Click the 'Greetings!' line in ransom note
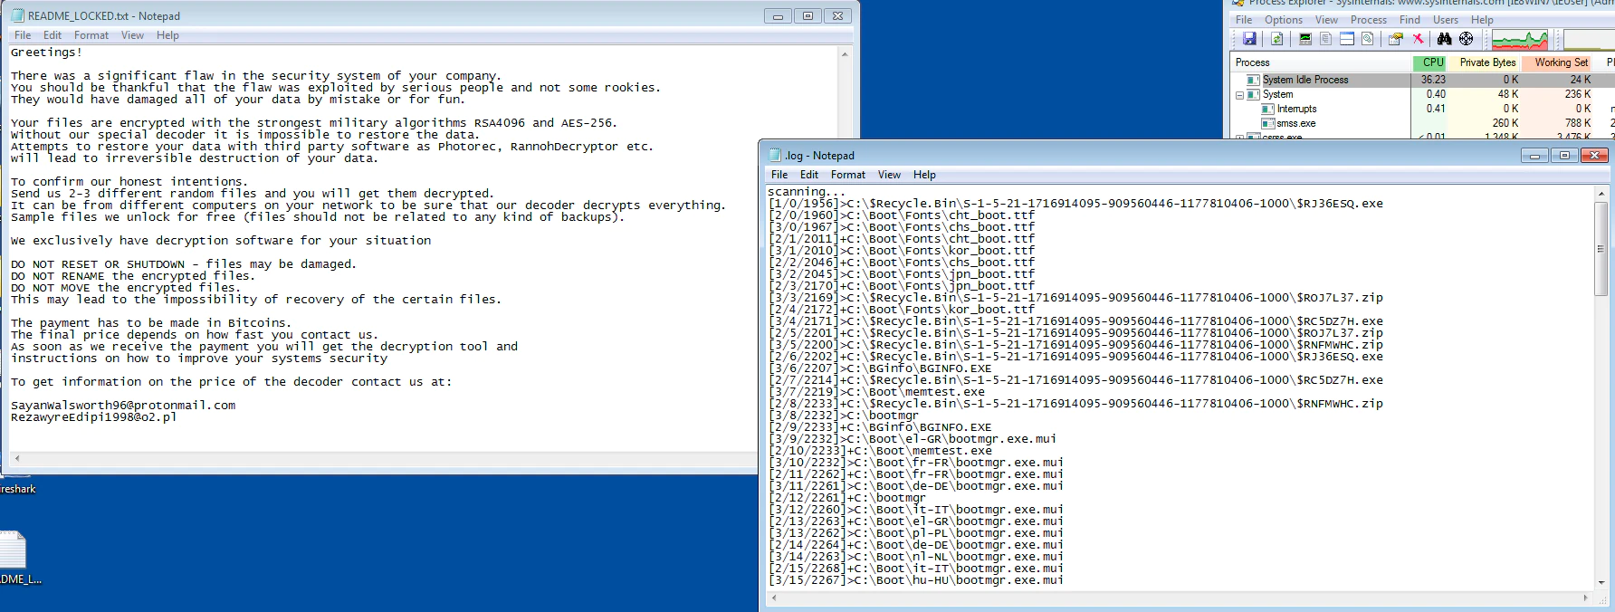 coord(46,53)
